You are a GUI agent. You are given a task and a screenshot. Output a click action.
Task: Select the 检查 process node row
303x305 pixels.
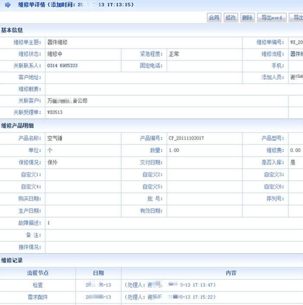pos(38,285)
